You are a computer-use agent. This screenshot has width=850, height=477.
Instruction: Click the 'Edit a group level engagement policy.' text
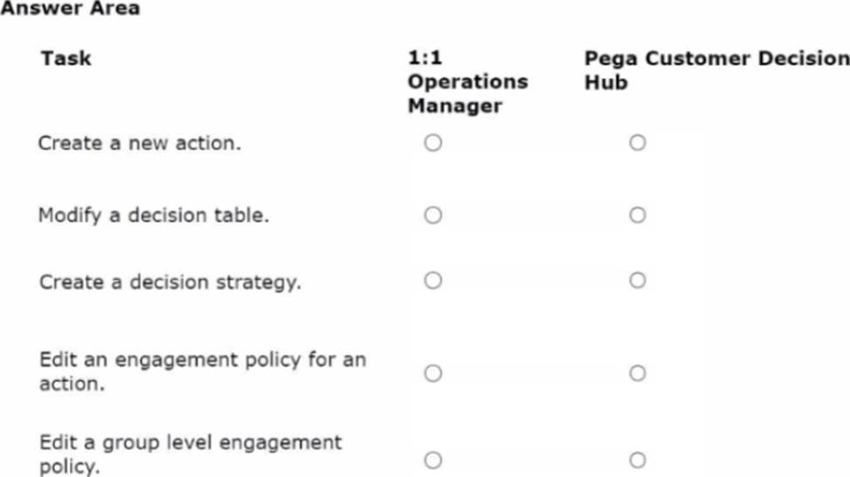tap(190, 453)
